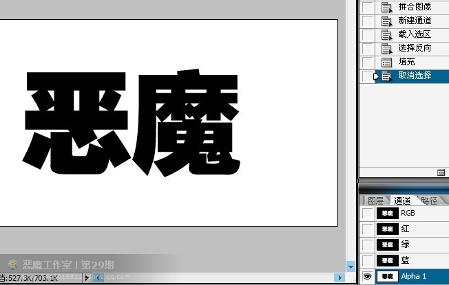The width and height of the screenshot is (449, 285).
Task: Click the icon at actions panel bottom-right
Action: pos(441,172)
